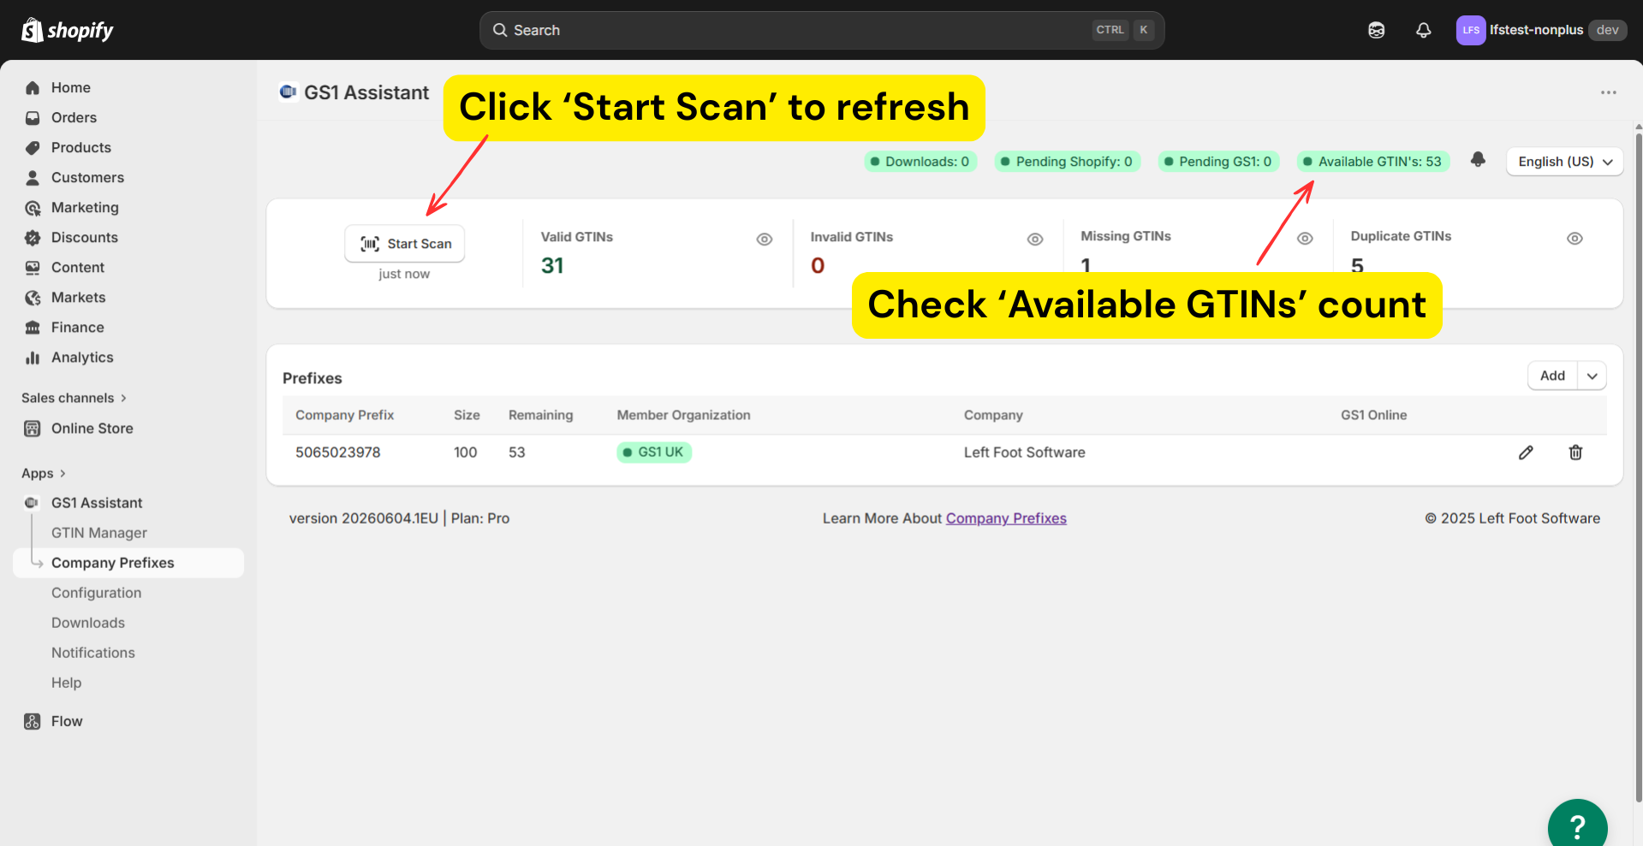Click the Member Organization column header

pyautogui.click(x=683, y=415)
